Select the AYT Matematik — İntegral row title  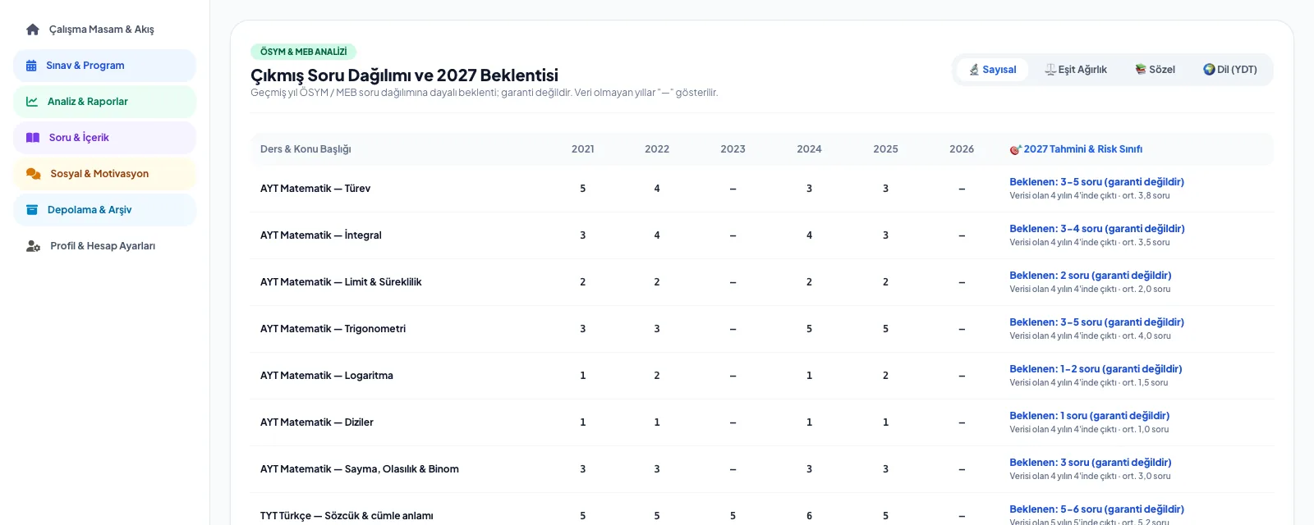(x=321, y=235)
